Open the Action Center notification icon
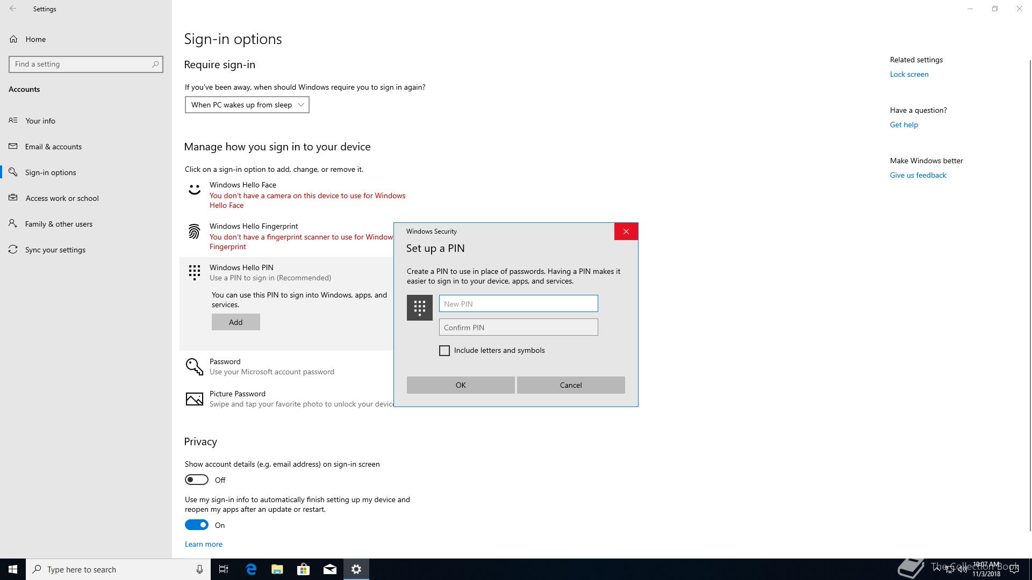The image size is (1032, 580). coord(1014,569)
